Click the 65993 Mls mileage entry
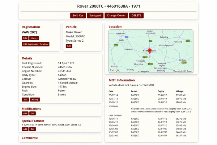 pos(181,125)
